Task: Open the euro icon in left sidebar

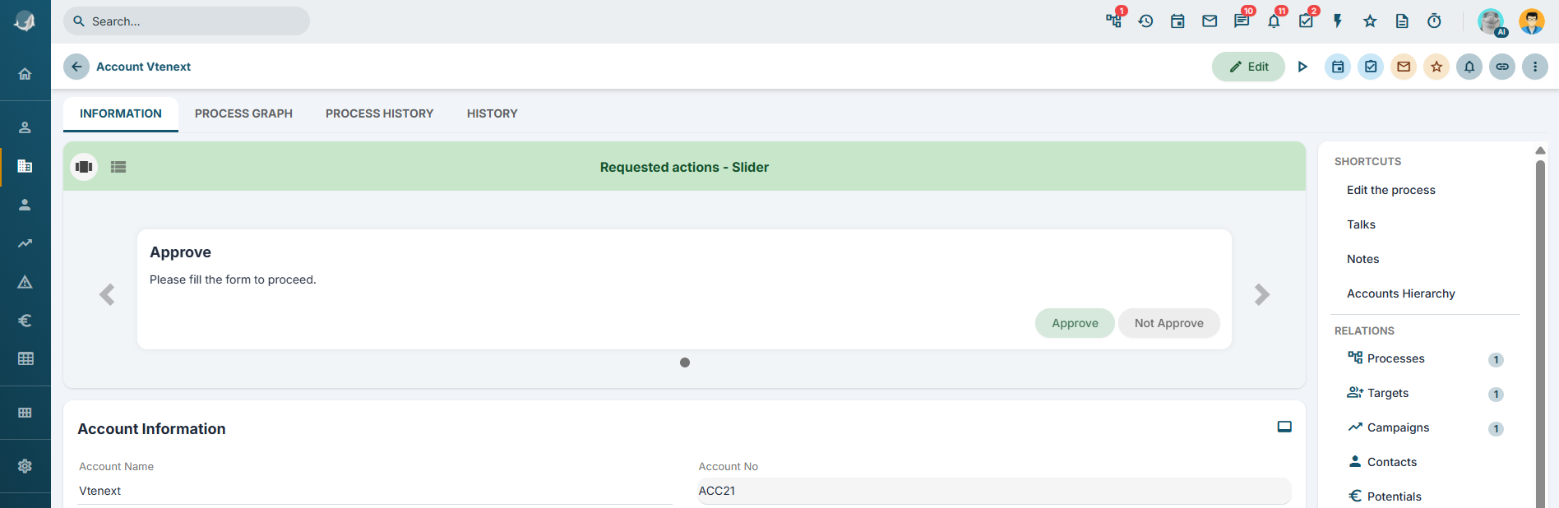Action: click(25, 321)
